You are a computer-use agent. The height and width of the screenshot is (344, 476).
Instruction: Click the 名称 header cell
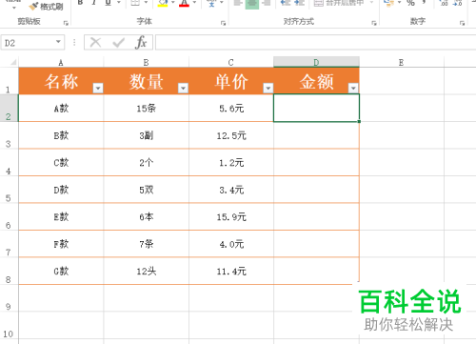pyautogui.click(x=61, y=81)
